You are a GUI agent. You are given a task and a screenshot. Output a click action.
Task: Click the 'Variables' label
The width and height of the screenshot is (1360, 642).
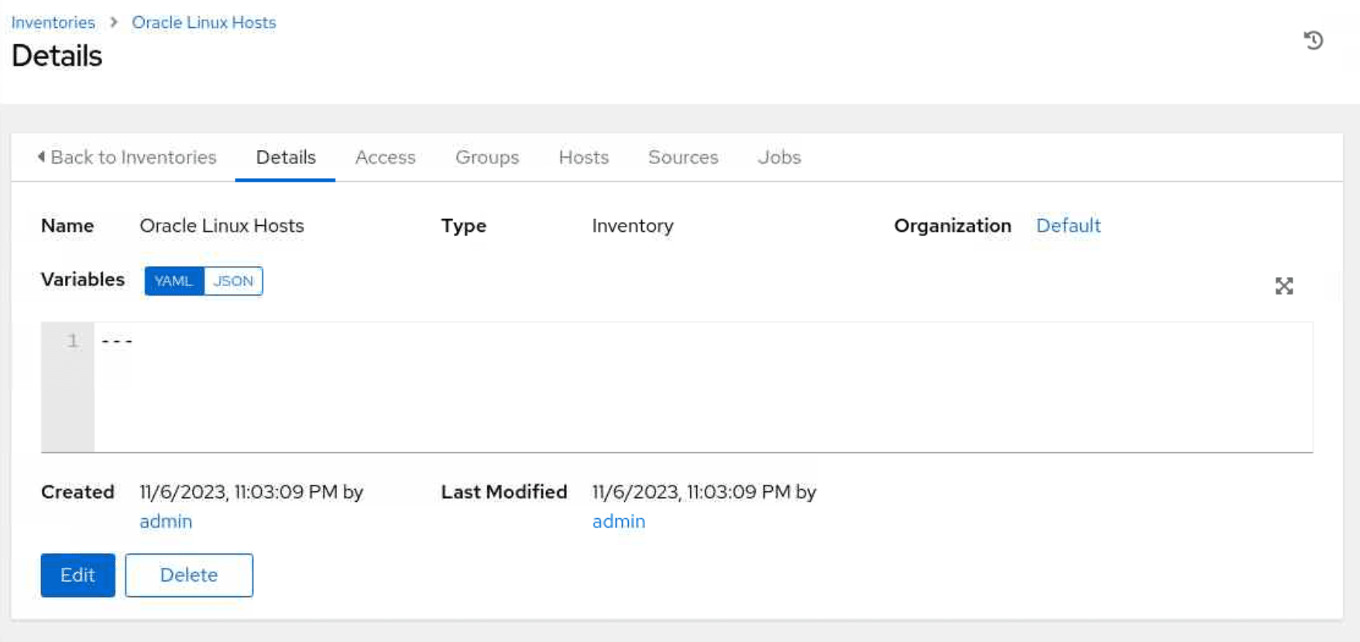click(83, 279)
